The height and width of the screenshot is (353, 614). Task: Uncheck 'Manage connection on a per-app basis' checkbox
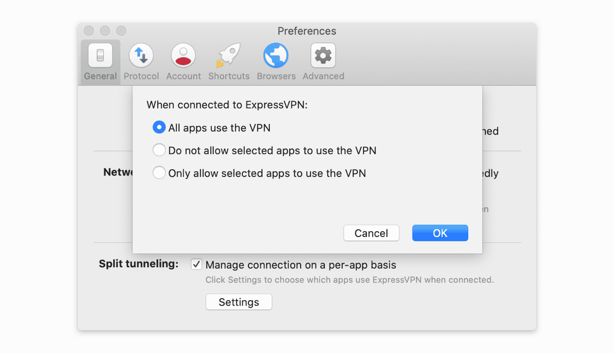coord(197,265)
